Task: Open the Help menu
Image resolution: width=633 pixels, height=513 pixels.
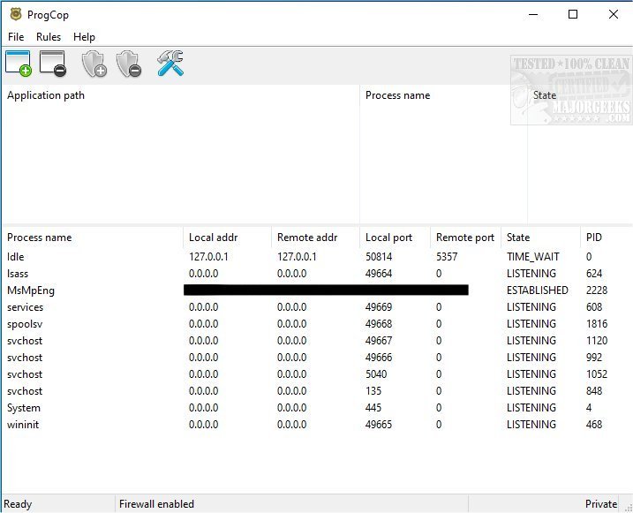Action: (84, 37)
